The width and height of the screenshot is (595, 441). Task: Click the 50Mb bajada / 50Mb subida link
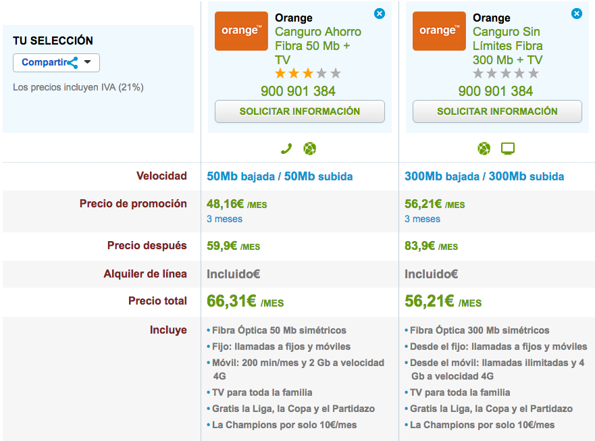pos(280,176)
